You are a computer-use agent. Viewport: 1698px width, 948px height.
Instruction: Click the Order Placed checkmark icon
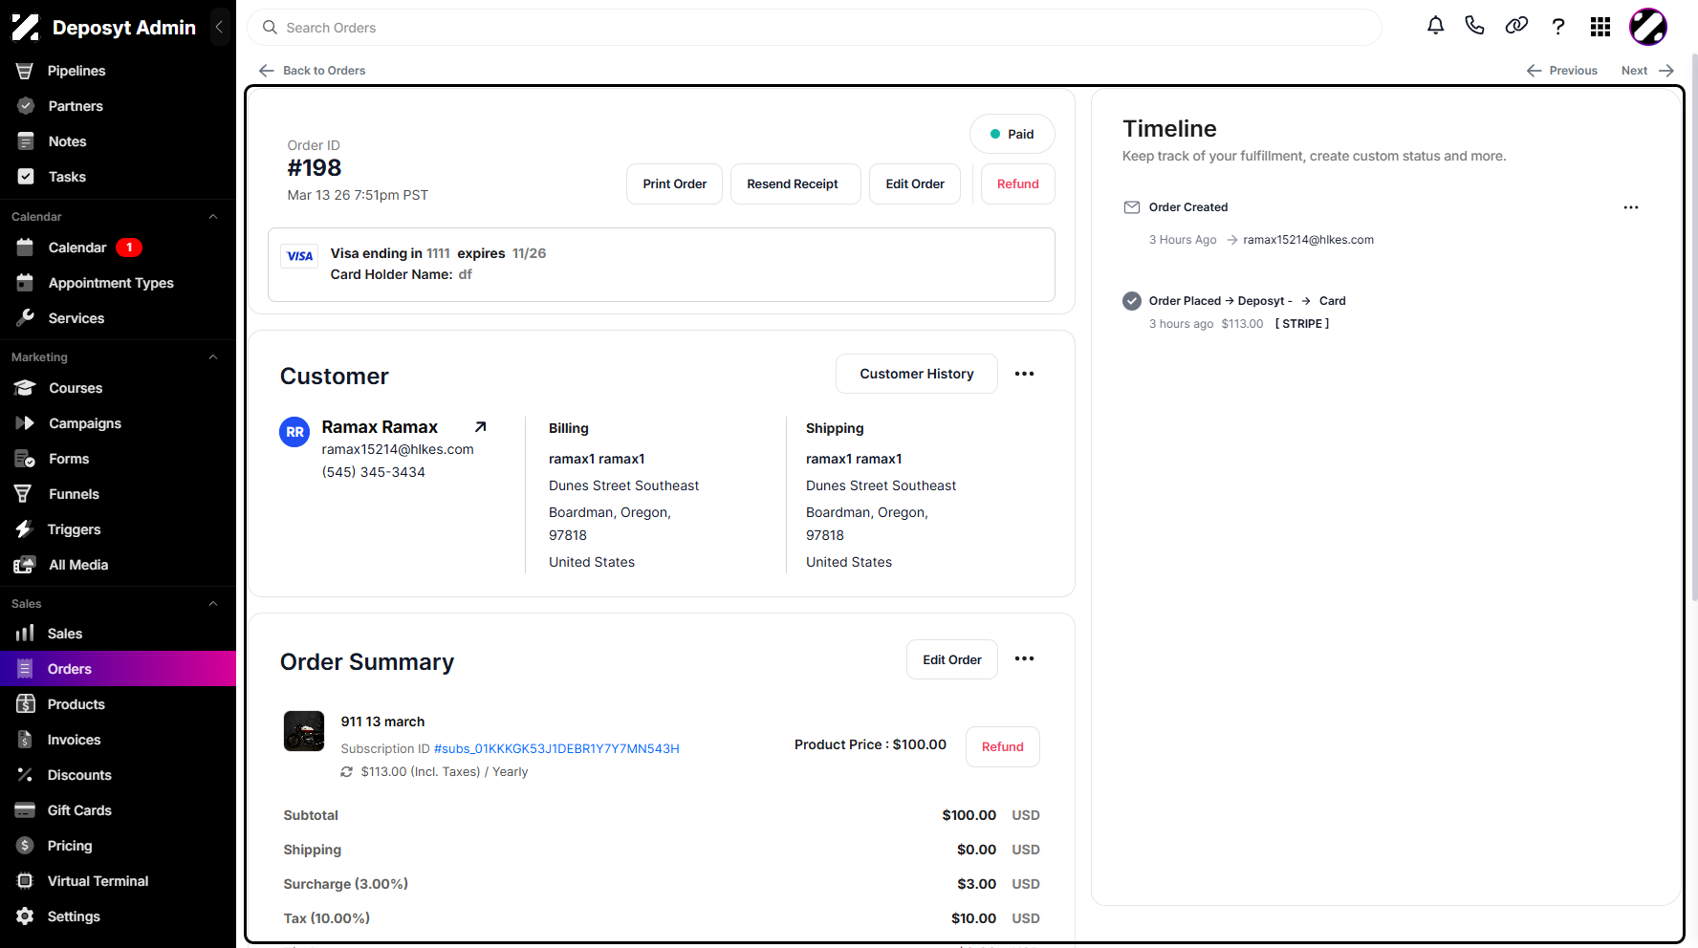coord(1132,301)
